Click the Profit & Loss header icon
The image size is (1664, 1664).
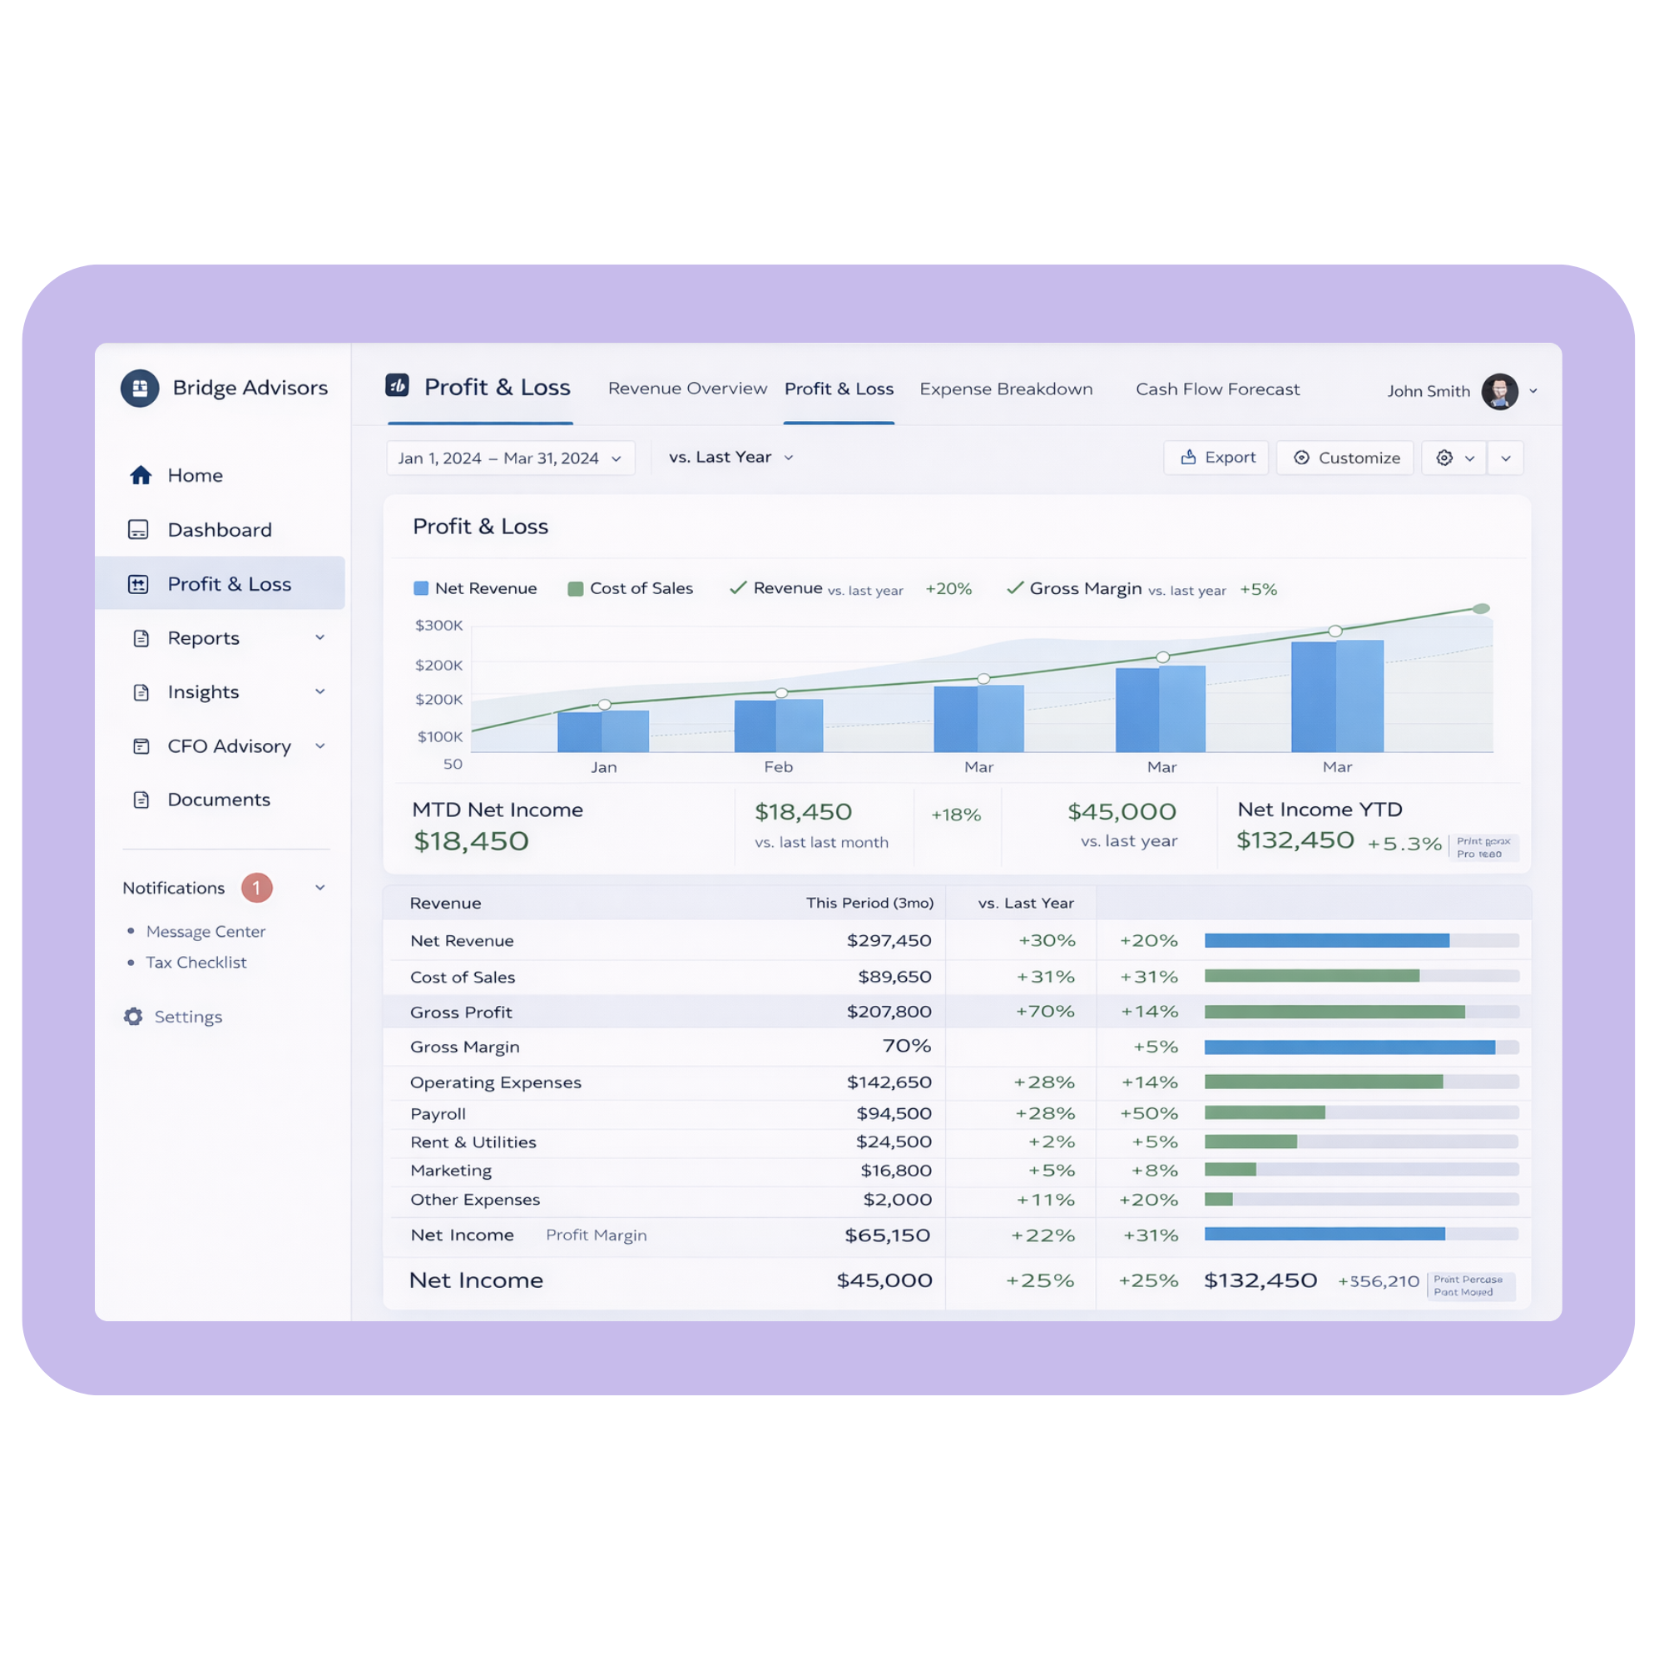click(x=397, y=386)
